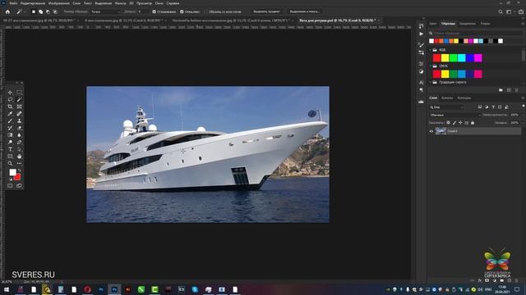Open the layer filter kind dropdown
Screen dimensions: 526x295
click(x=446, y=107)
